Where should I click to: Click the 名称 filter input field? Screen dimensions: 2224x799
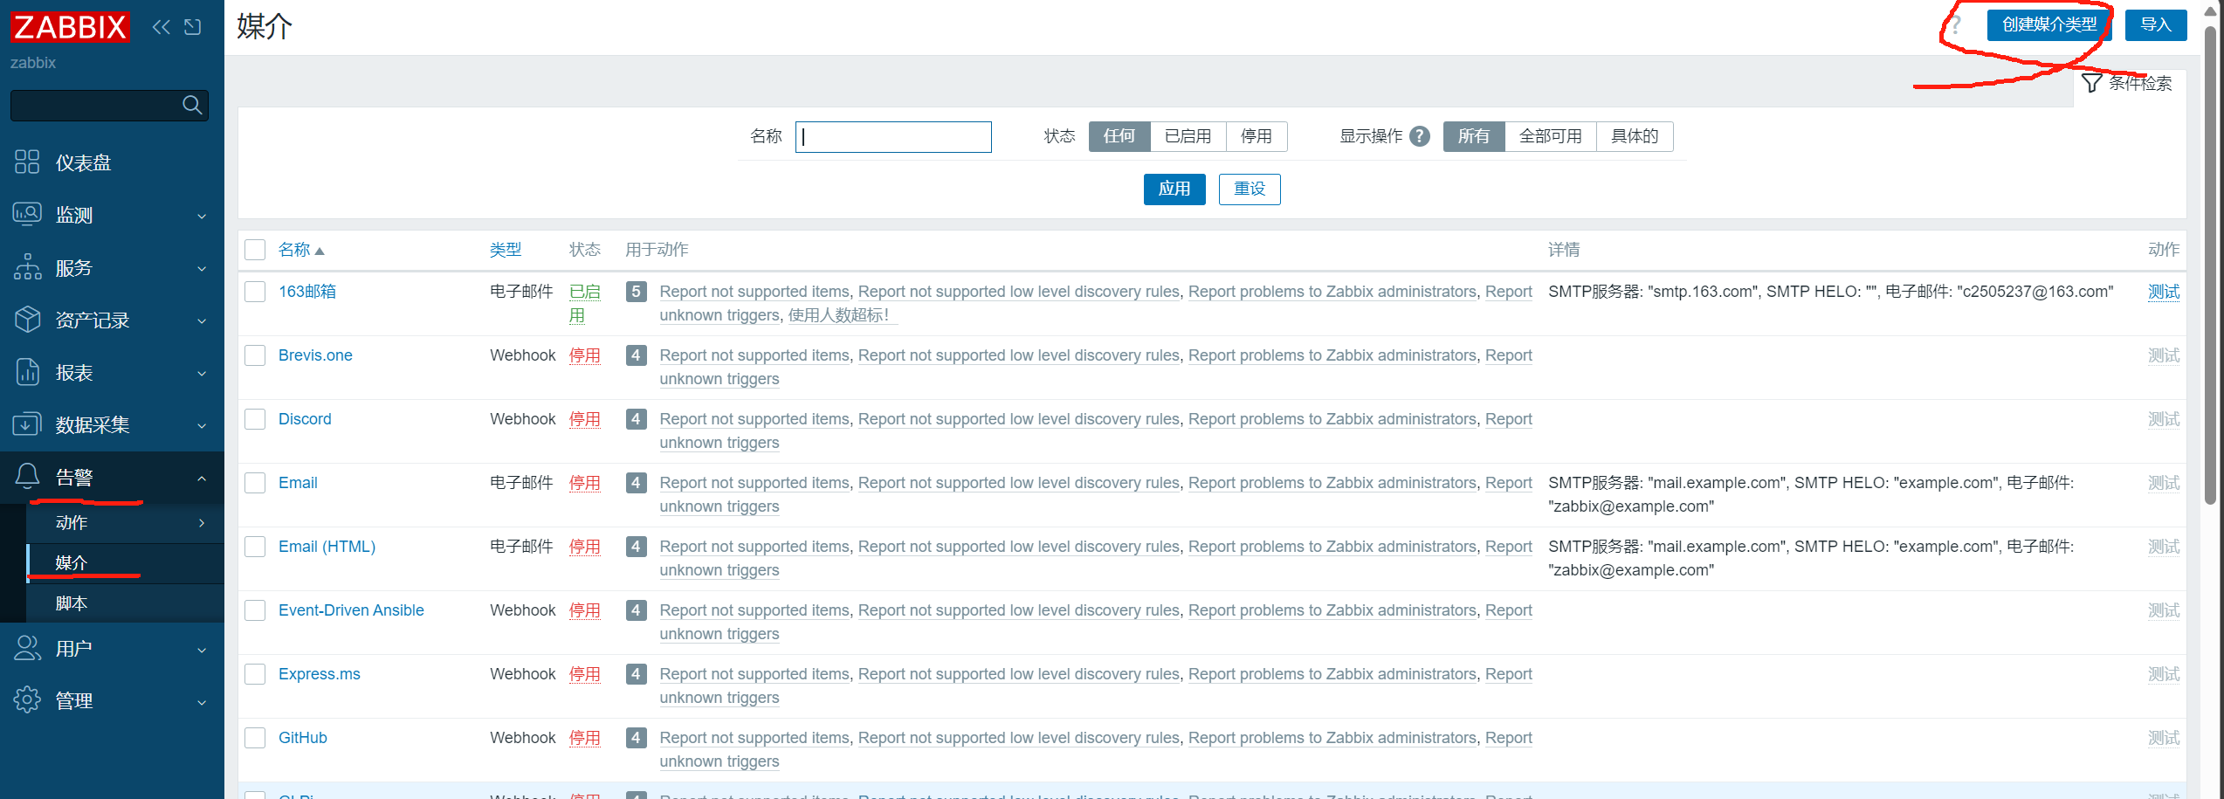pyautogui.click(x=893, y=136)
